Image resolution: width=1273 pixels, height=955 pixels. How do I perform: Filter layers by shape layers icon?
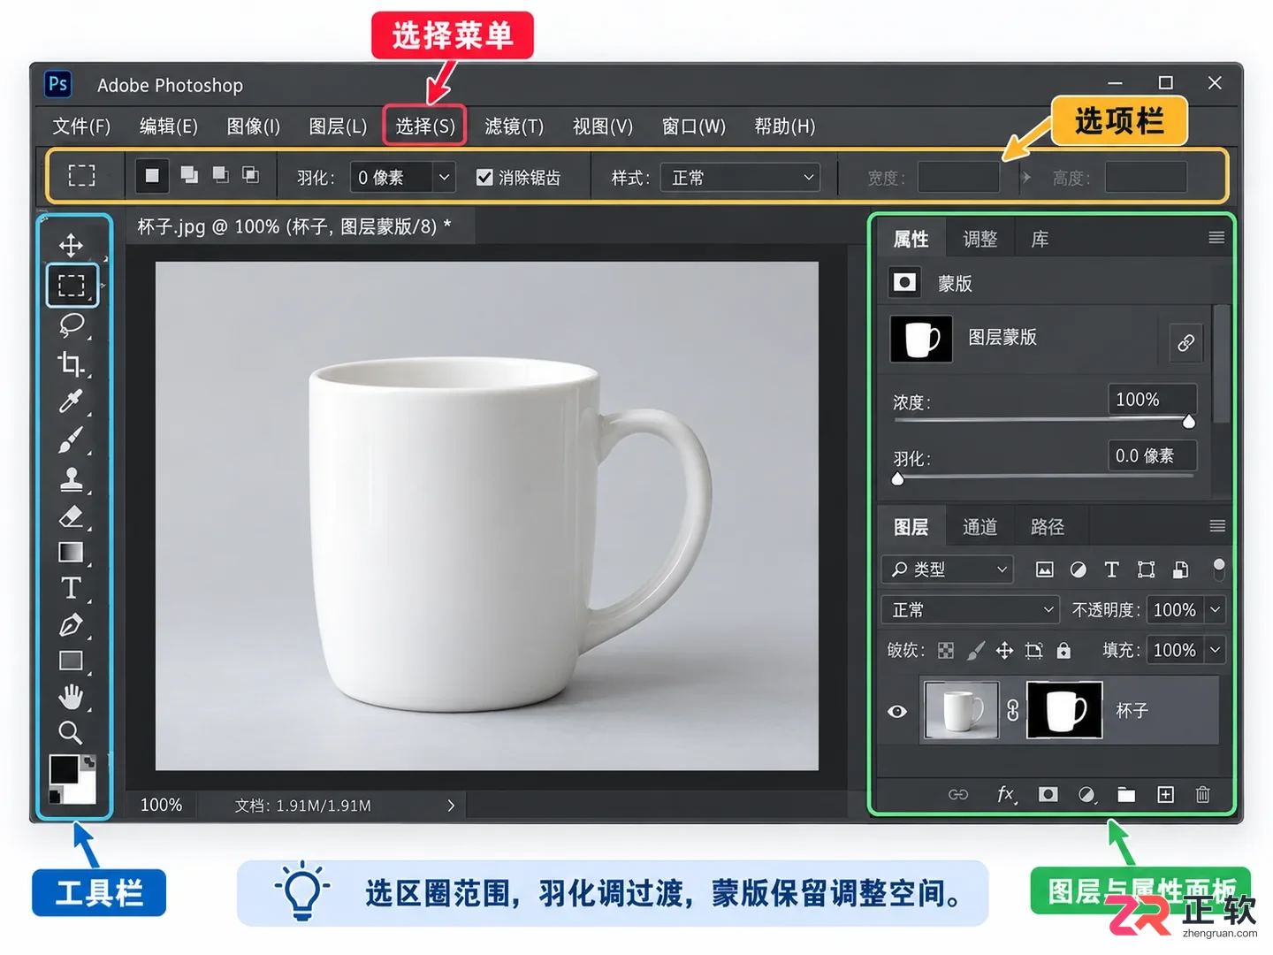[x=1146, y=569]
